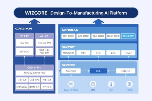
Task: Click the BOM 산출·자동 적산 box
Action: (44, 52)
